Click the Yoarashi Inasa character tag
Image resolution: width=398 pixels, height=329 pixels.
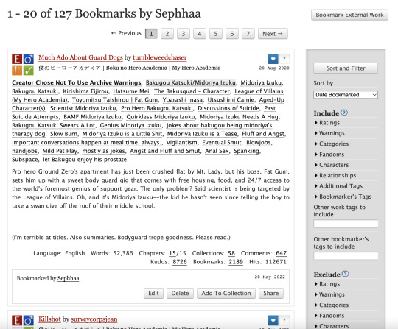tap(182, 100)
